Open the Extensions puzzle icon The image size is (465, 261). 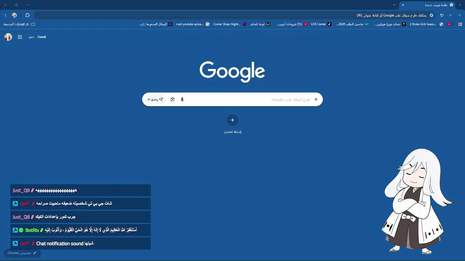click(28, 15)
